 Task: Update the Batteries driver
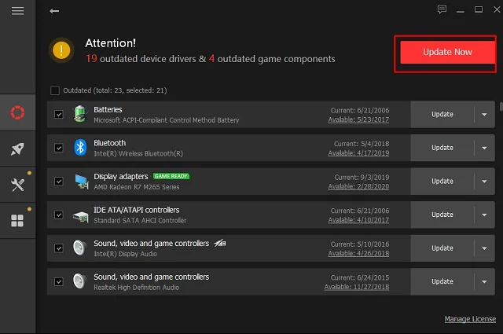442,114
